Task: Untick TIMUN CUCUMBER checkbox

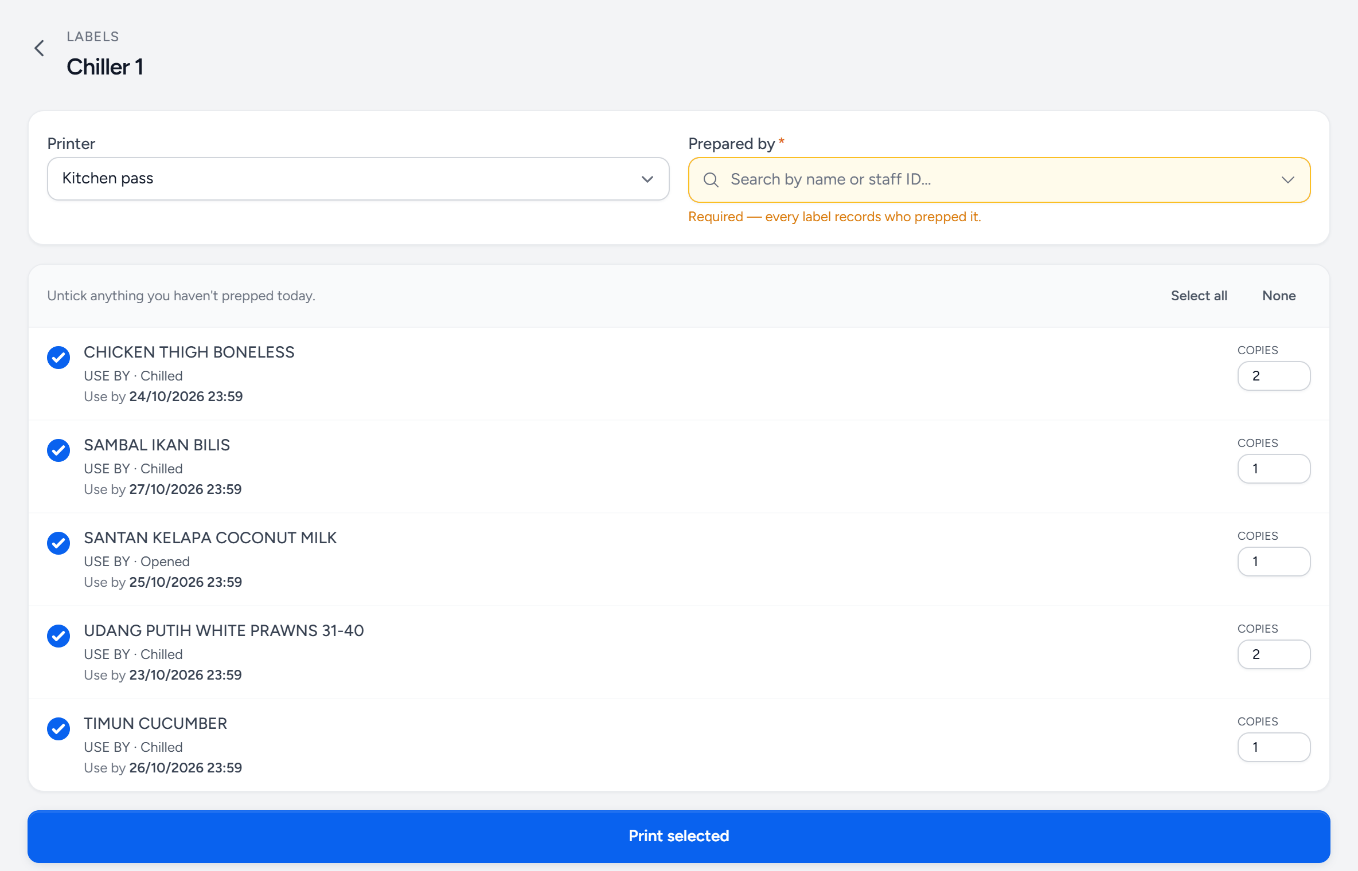Action: coord(58,729)
